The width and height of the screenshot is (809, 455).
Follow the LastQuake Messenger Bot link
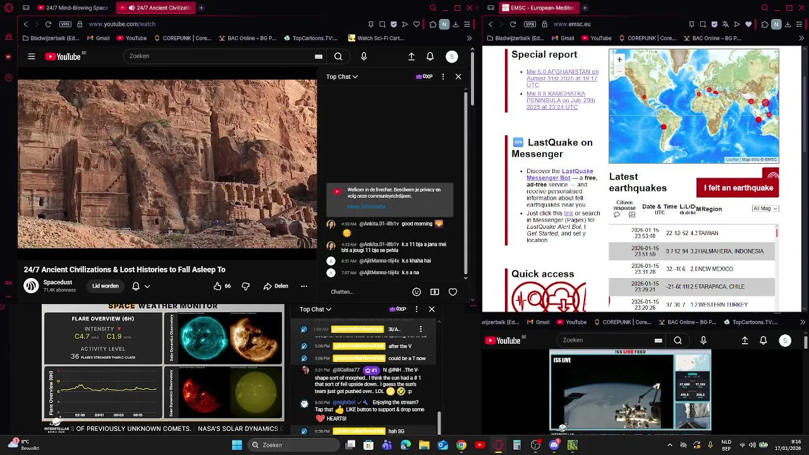click(x=560, y=174)
